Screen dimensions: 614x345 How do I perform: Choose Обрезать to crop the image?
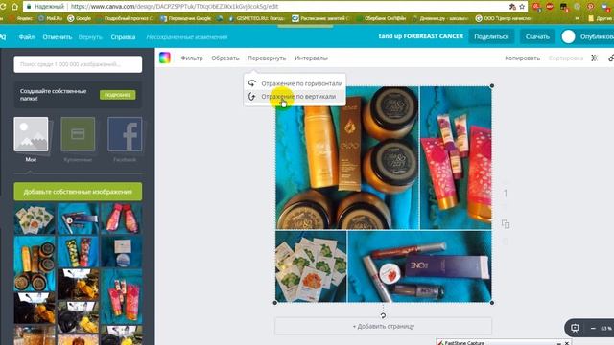(x=225, y=57)
